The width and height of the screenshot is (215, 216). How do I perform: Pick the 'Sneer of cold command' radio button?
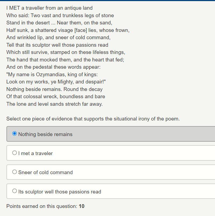[14, 172]
